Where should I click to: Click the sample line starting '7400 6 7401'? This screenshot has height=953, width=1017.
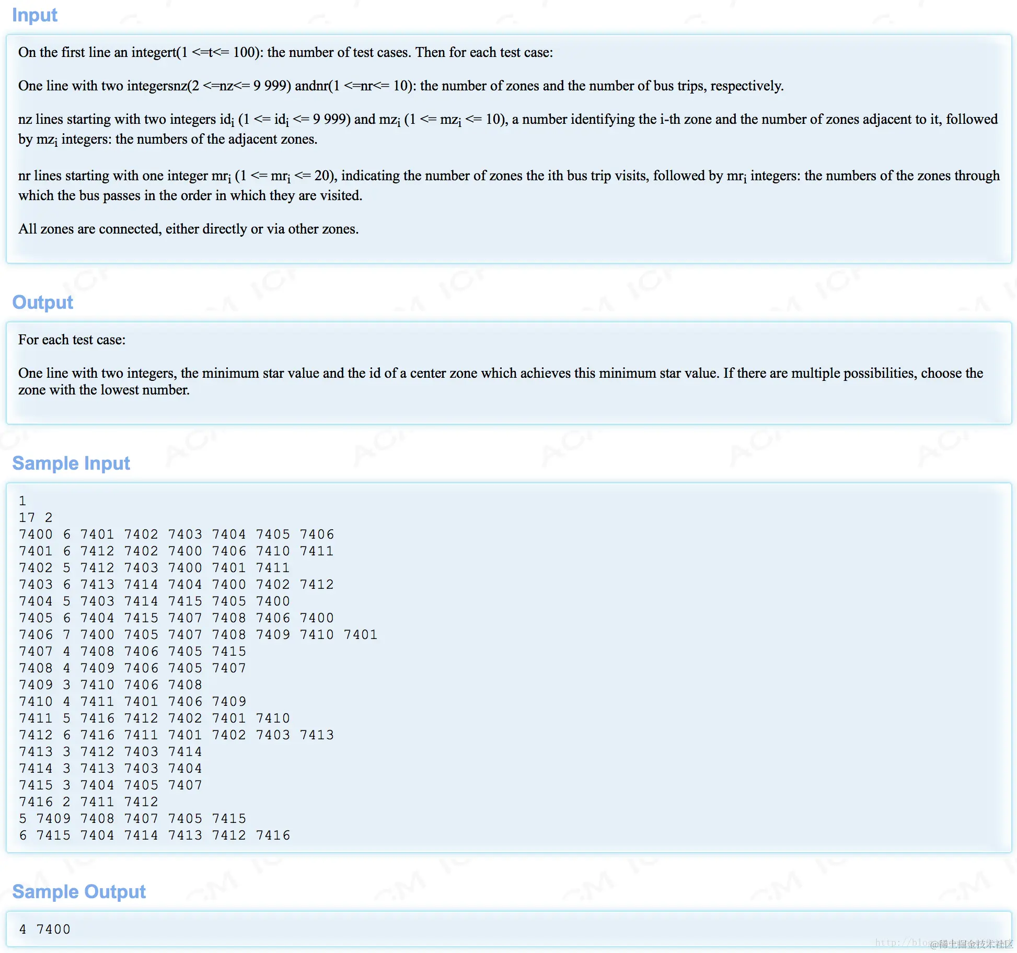(176, 534)
